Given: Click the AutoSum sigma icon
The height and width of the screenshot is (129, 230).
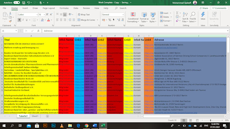Looking at the screenshot, I should [177, 13].
